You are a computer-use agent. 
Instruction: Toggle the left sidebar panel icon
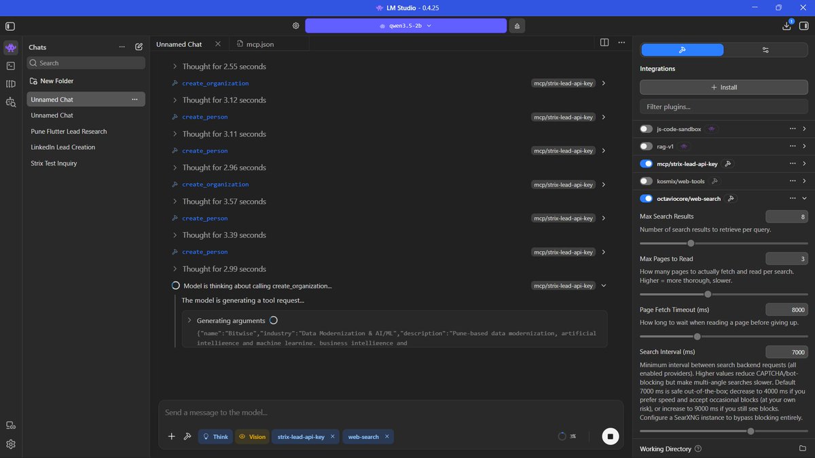tap(10, 26)
